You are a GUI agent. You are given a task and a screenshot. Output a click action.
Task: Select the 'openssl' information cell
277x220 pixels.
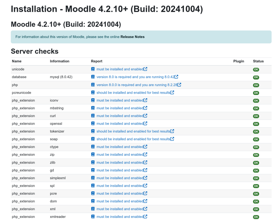point(56,124)
